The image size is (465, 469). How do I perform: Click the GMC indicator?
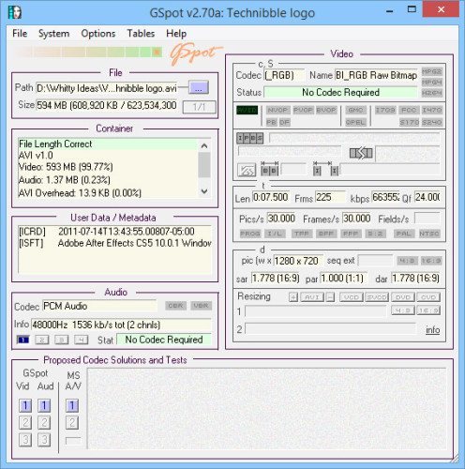click(x=355, y=110)
